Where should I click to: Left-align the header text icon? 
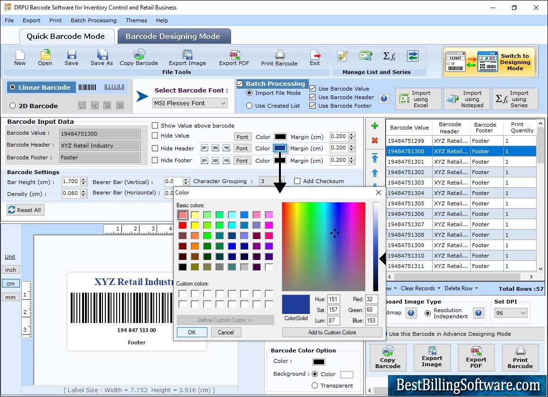pyautogui.click(x=204, y=148)
